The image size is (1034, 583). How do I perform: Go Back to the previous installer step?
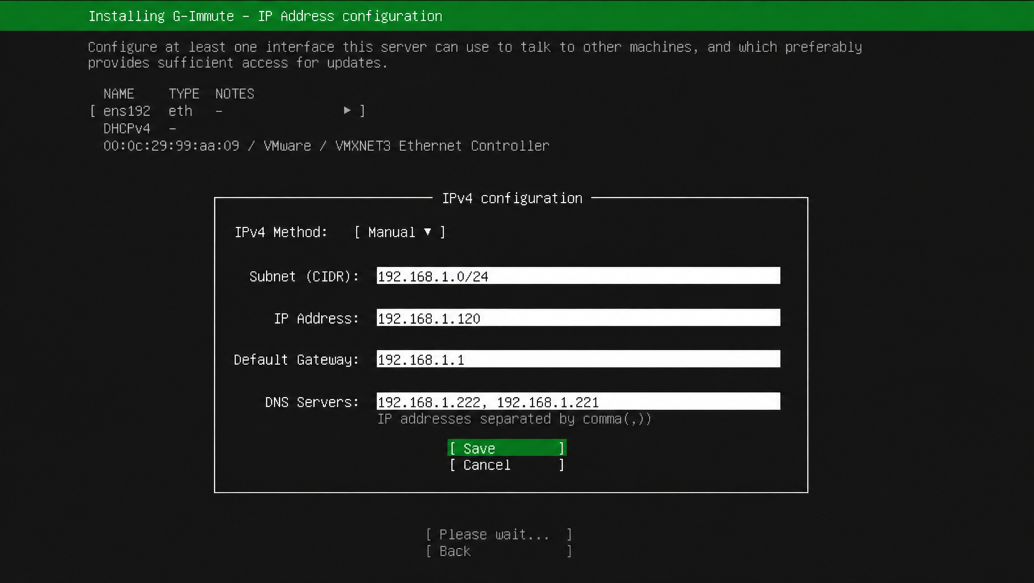tap(498, 551)
